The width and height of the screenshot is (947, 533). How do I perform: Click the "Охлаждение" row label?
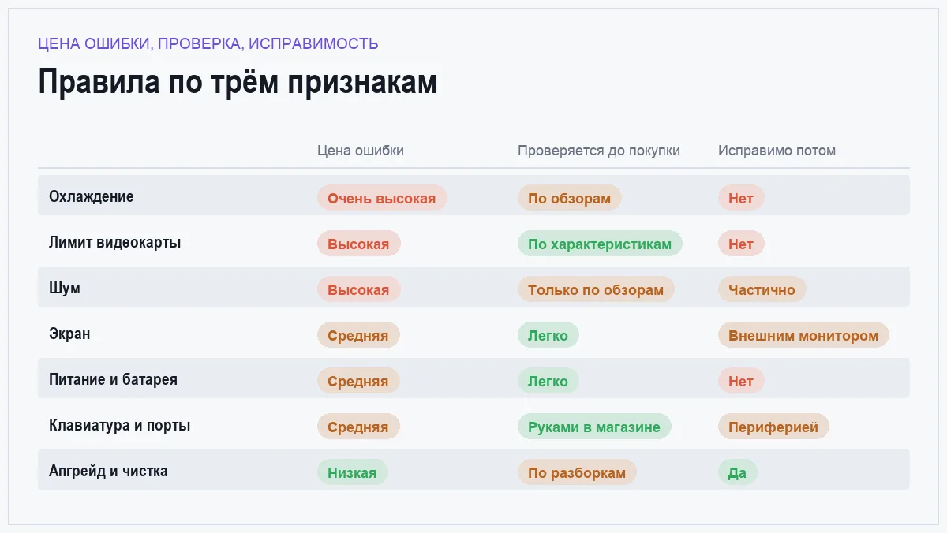[x=92, y=196]
